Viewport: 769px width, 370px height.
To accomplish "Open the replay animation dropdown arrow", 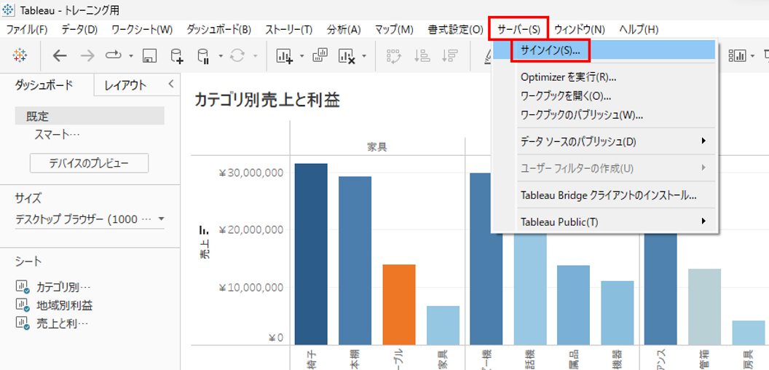I will [131, 56].
